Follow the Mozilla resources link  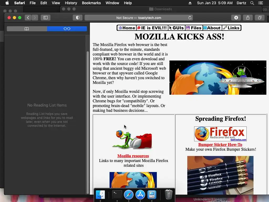click(133, 156)
